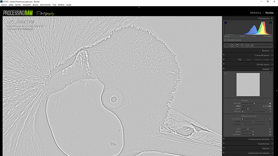Viewport: 278px width, 156px height.
Task: Select the graduated filter tool
Action: [x=242, y=45]
